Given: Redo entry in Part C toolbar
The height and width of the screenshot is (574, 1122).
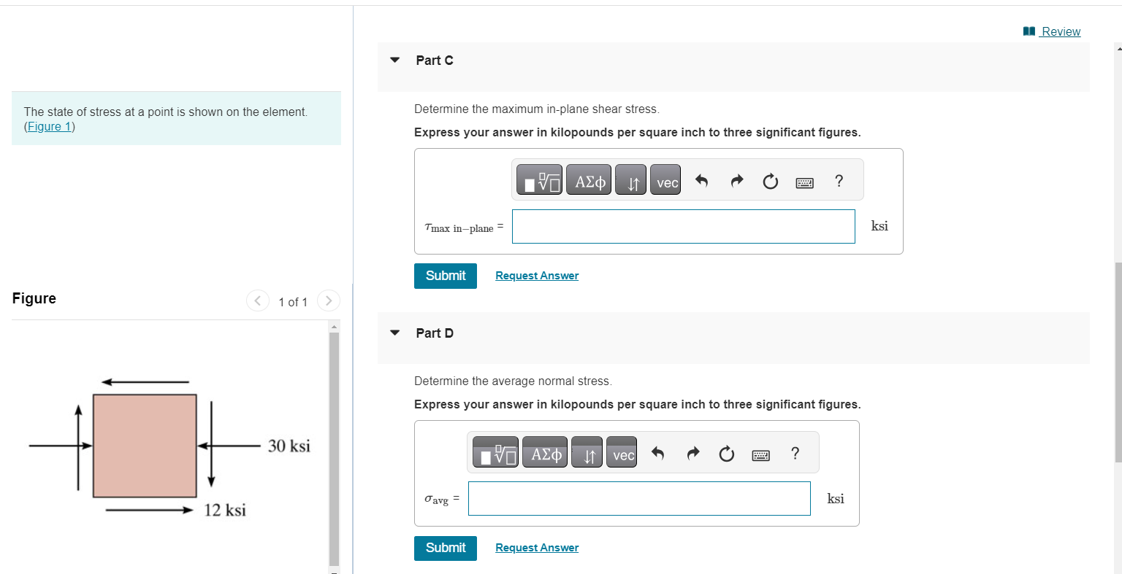Looking at the screenshot, I should pyautogui.click(x=736, y=181).
